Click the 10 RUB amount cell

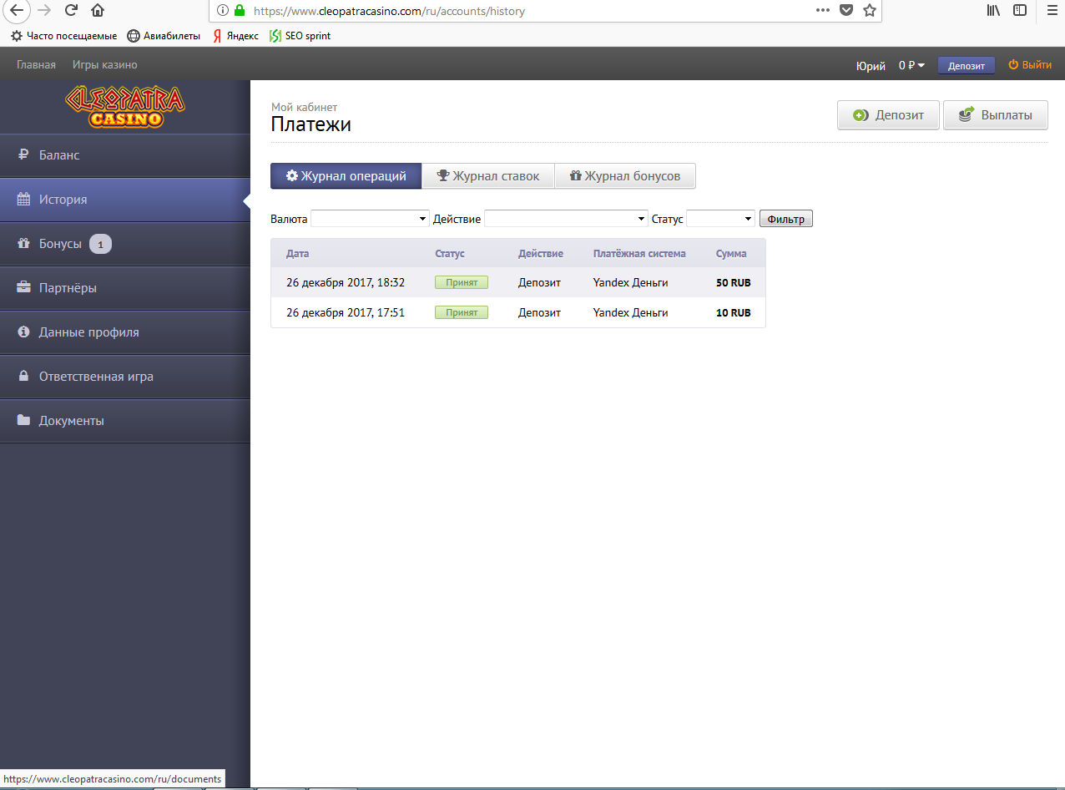point(734,312)
